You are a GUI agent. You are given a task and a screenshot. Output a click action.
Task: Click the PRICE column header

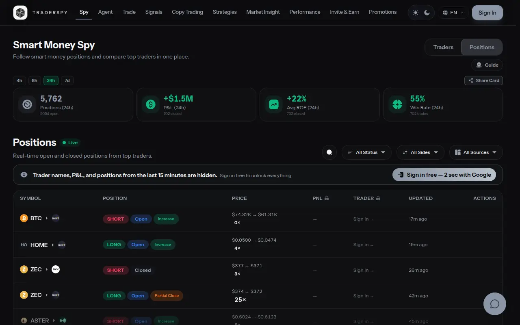239,198
